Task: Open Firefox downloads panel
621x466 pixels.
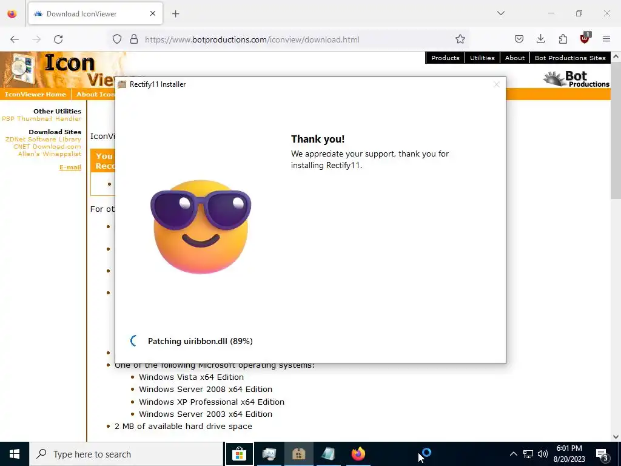Action: click(540, 39)
